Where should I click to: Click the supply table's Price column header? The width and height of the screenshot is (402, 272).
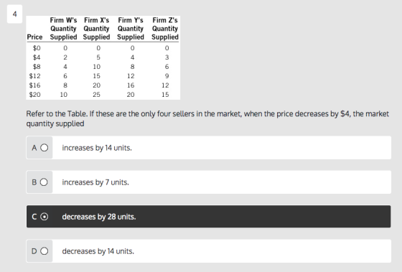pyautogui.click(x=34, y=37)
